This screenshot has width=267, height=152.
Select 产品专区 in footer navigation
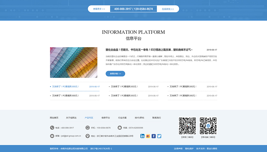pyautogui.click(x=89, y=118)
